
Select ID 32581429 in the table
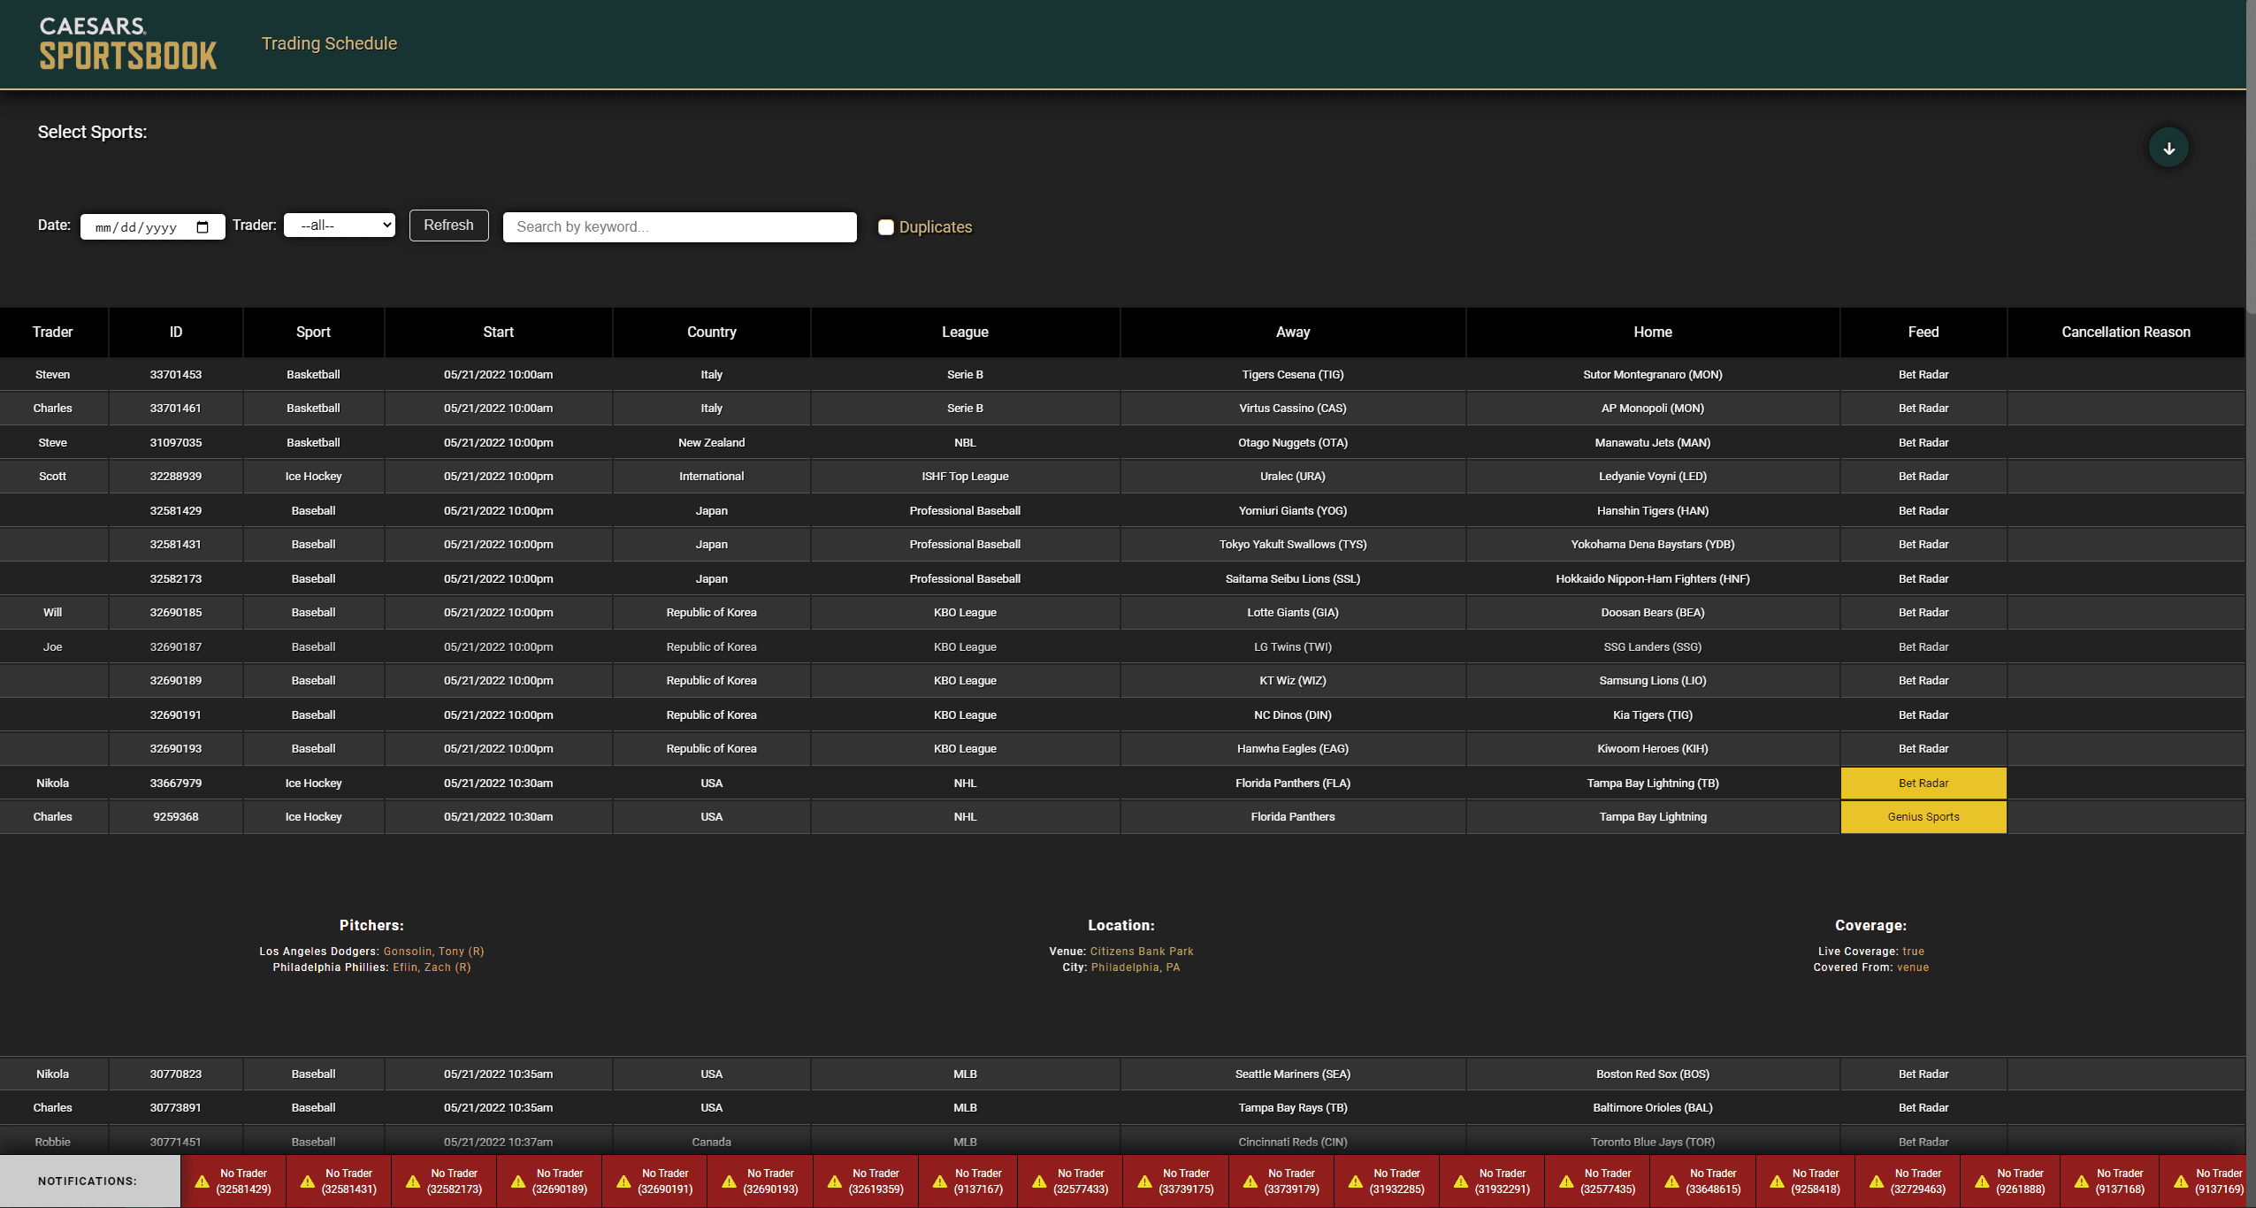coord(176,511)
